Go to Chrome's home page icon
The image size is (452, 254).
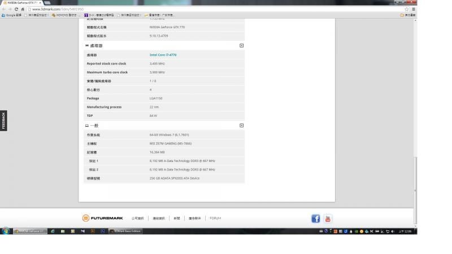[x=23, y=9]
